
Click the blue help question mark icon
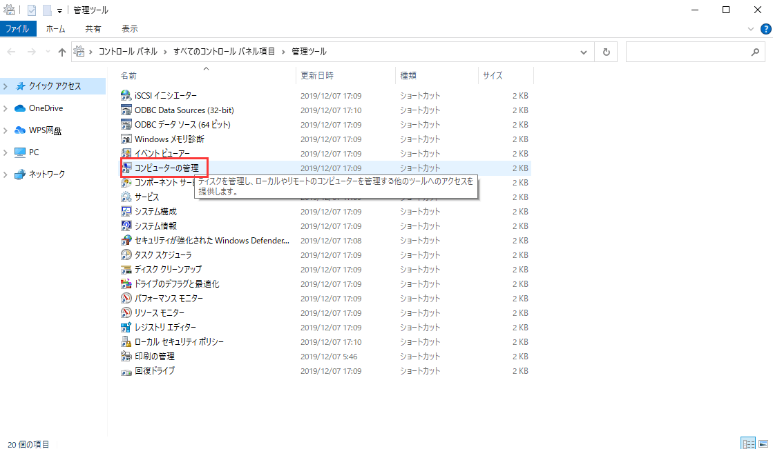coord(765,29)
